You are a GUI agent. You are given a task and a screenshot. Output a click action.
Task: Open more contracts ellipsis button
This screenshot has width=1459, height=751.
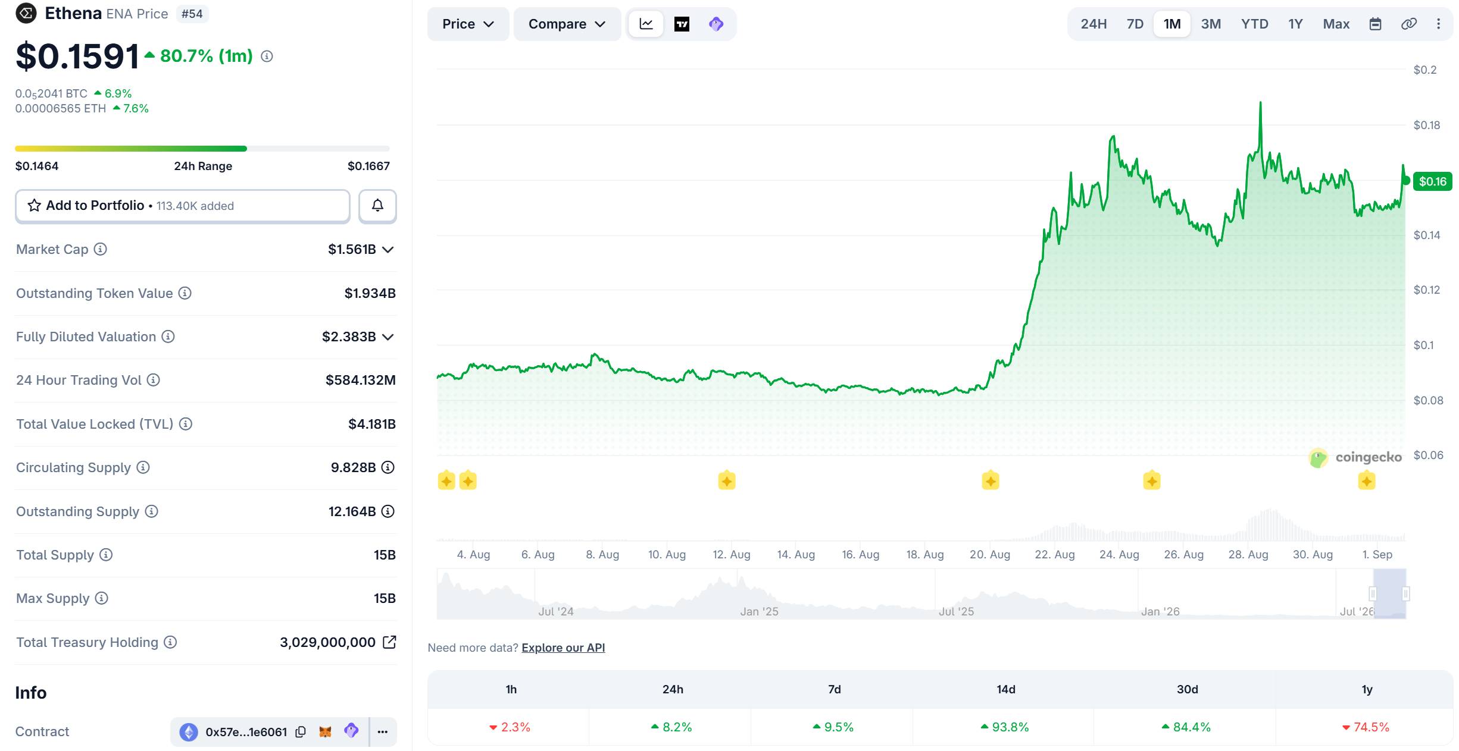click(383, 732)
